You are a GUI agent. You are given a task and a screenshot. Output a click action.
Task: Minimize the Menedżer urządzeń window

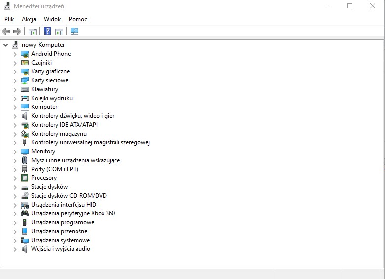(328, 6)
